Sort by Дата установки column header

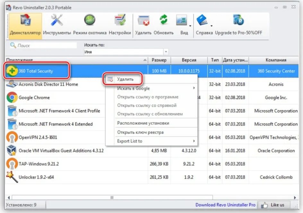235,60
